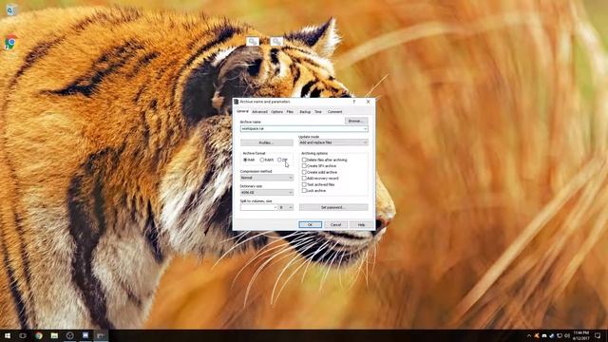The height and width of the screenshot is (342, 608).
Task: Open the Comment tab
Action: pos(334,112)
